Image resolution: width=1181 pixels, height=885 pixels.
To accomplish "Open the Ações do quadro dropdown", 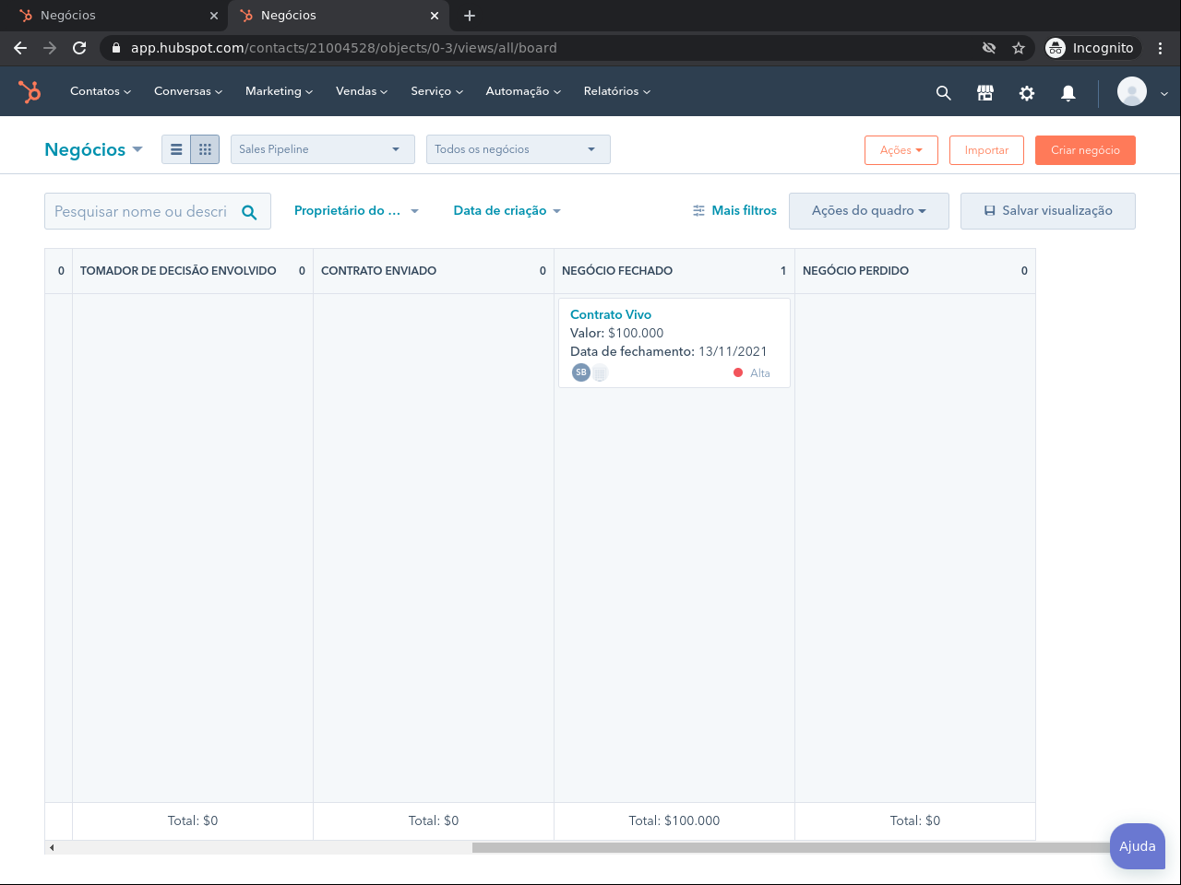I will tap(869, 211).
